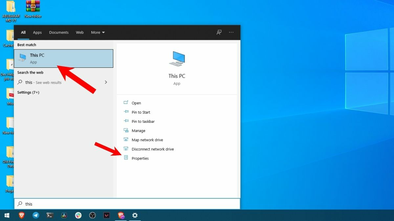The image size is (394, 221).
Task: Click the Manage action icon
Action: 126,130
